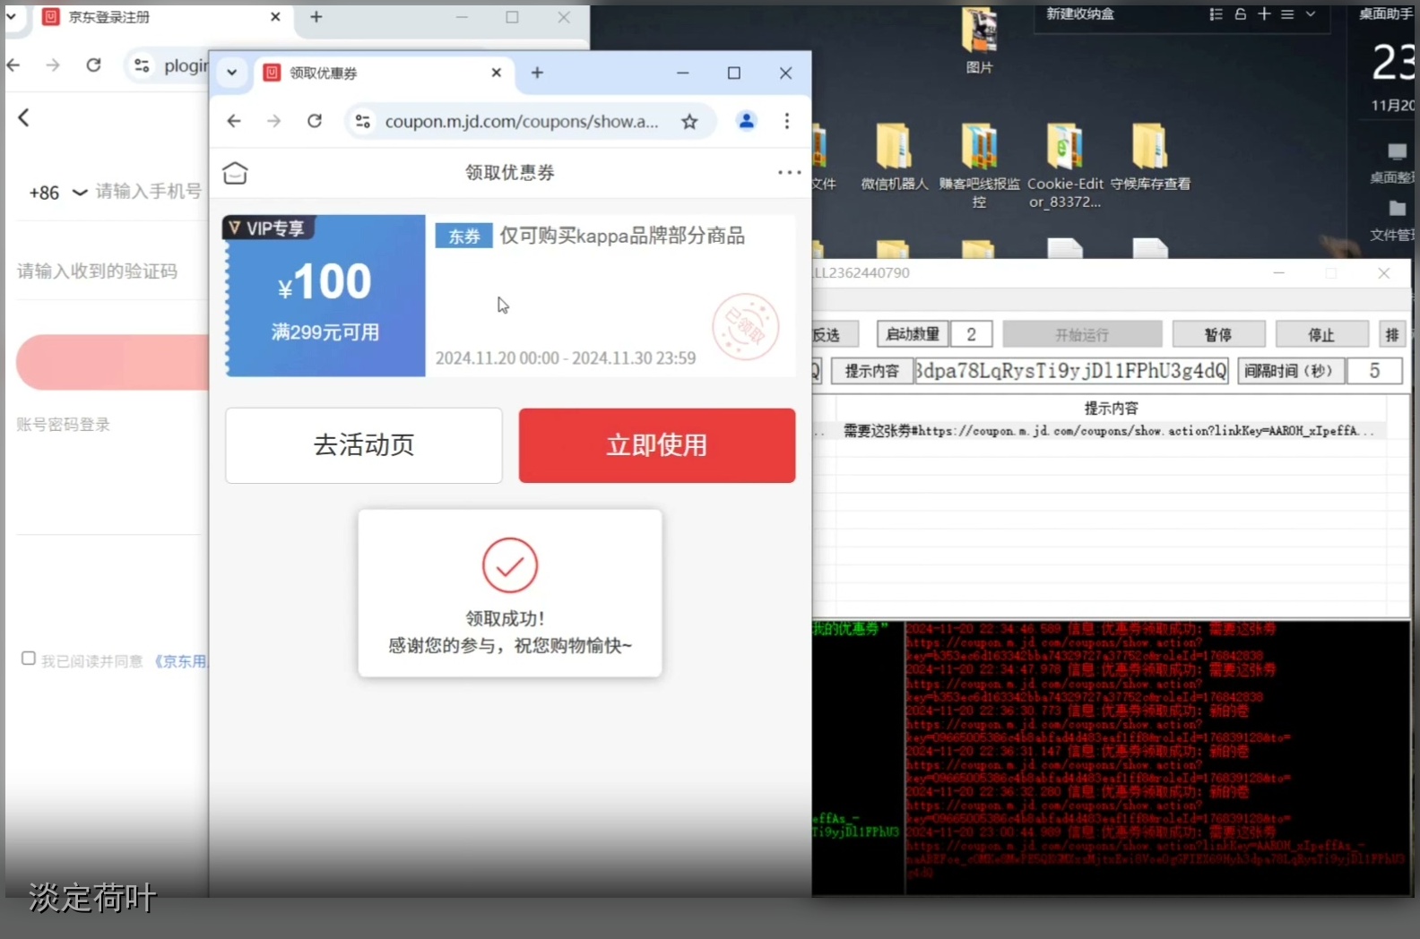The image size is (1420, 939).
Task: Click the home icon on coupon page
Action: coord(235,173)
